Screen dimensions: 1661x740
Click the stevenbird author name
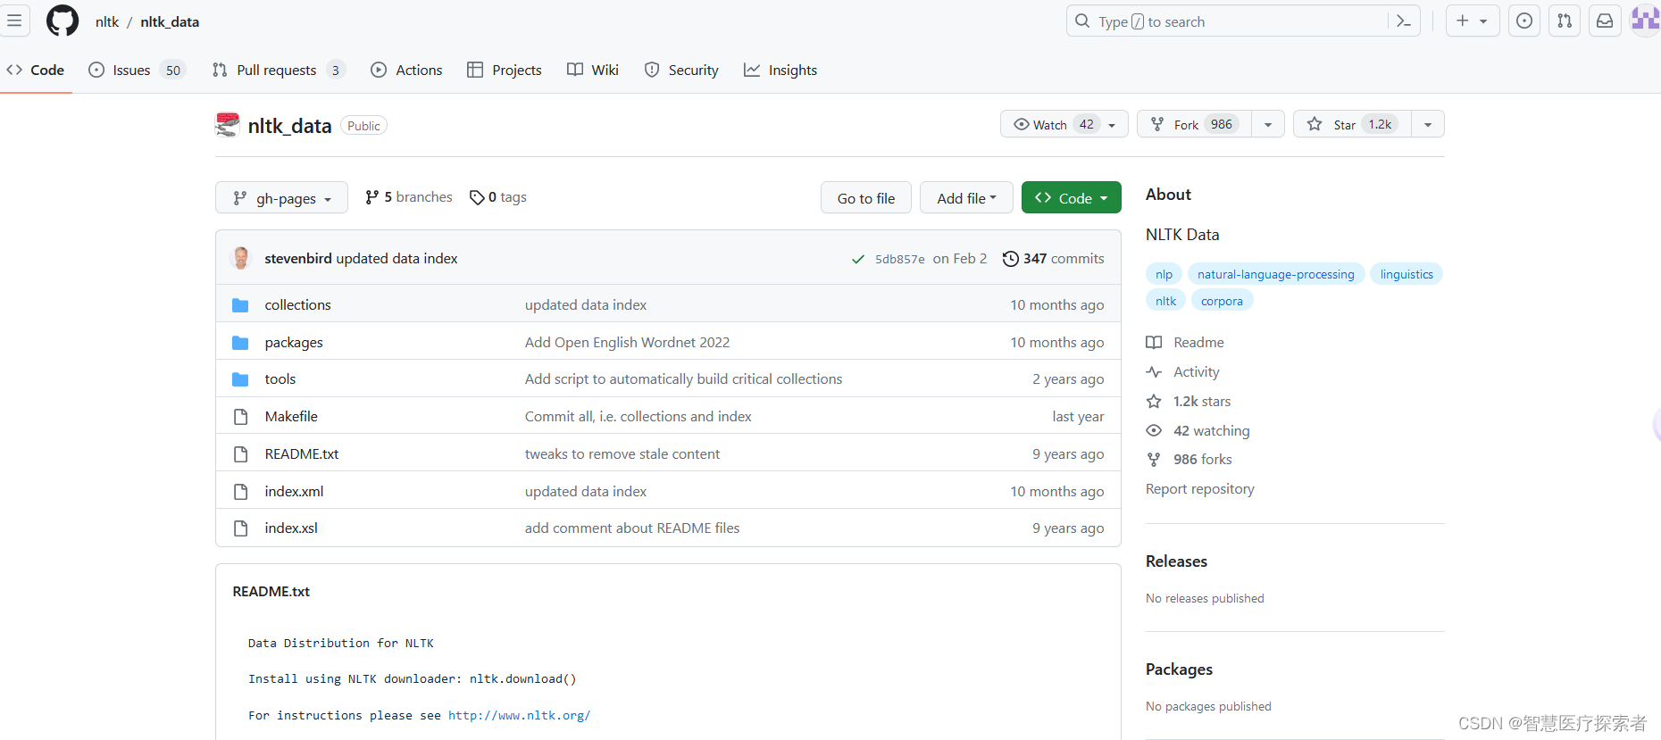298,259
